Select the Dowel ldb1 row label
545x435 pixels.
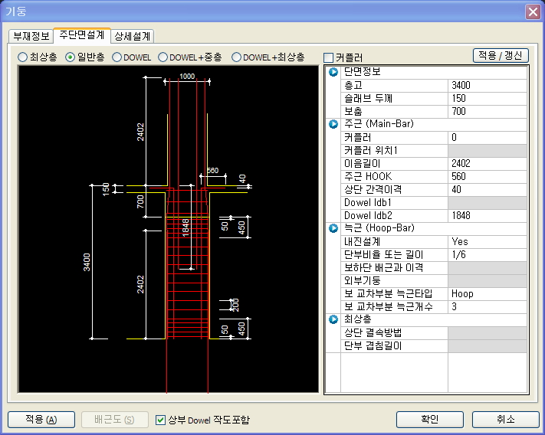pos(368,203)
